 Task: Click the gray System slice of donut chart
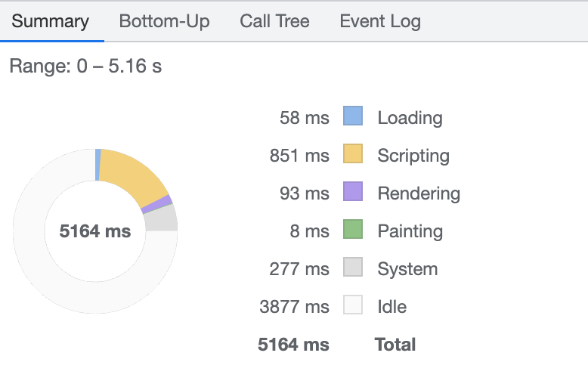[162, 219]
